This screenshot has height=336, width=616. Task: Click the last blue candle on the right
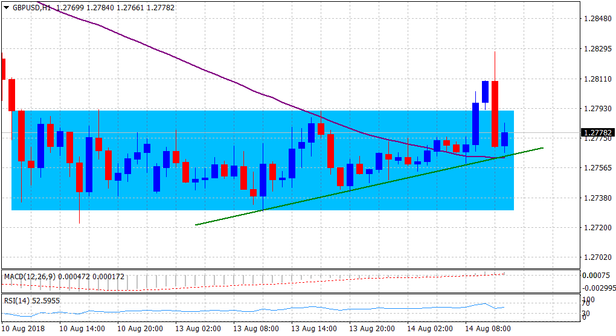(x=504, y=139)
